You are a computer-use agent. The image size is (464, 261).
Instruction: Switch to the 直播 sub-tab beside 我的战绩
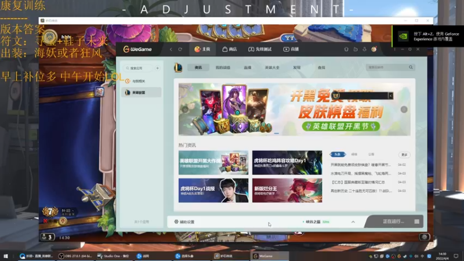tap(248, 68)
